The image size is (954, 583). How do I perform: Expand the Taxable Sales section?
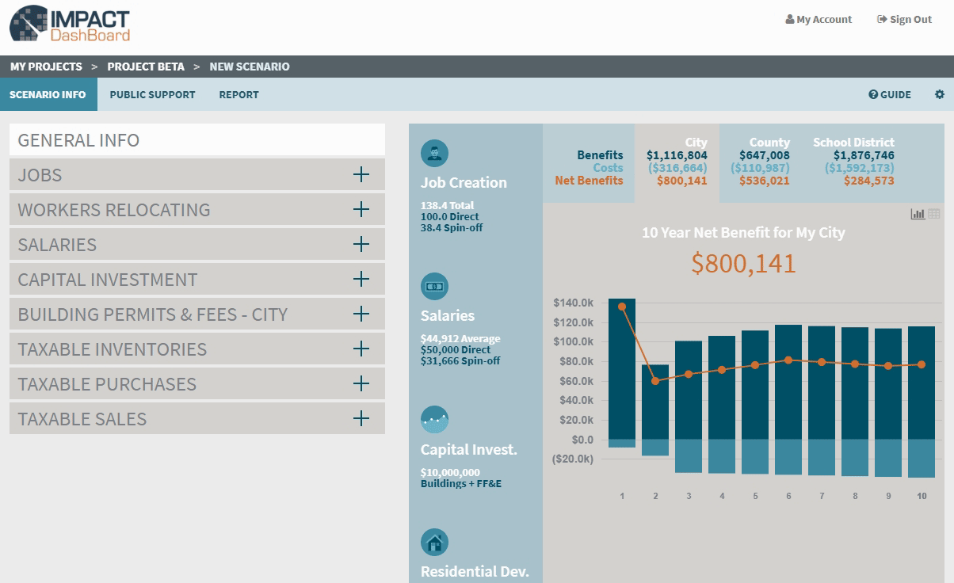point(361,418)
